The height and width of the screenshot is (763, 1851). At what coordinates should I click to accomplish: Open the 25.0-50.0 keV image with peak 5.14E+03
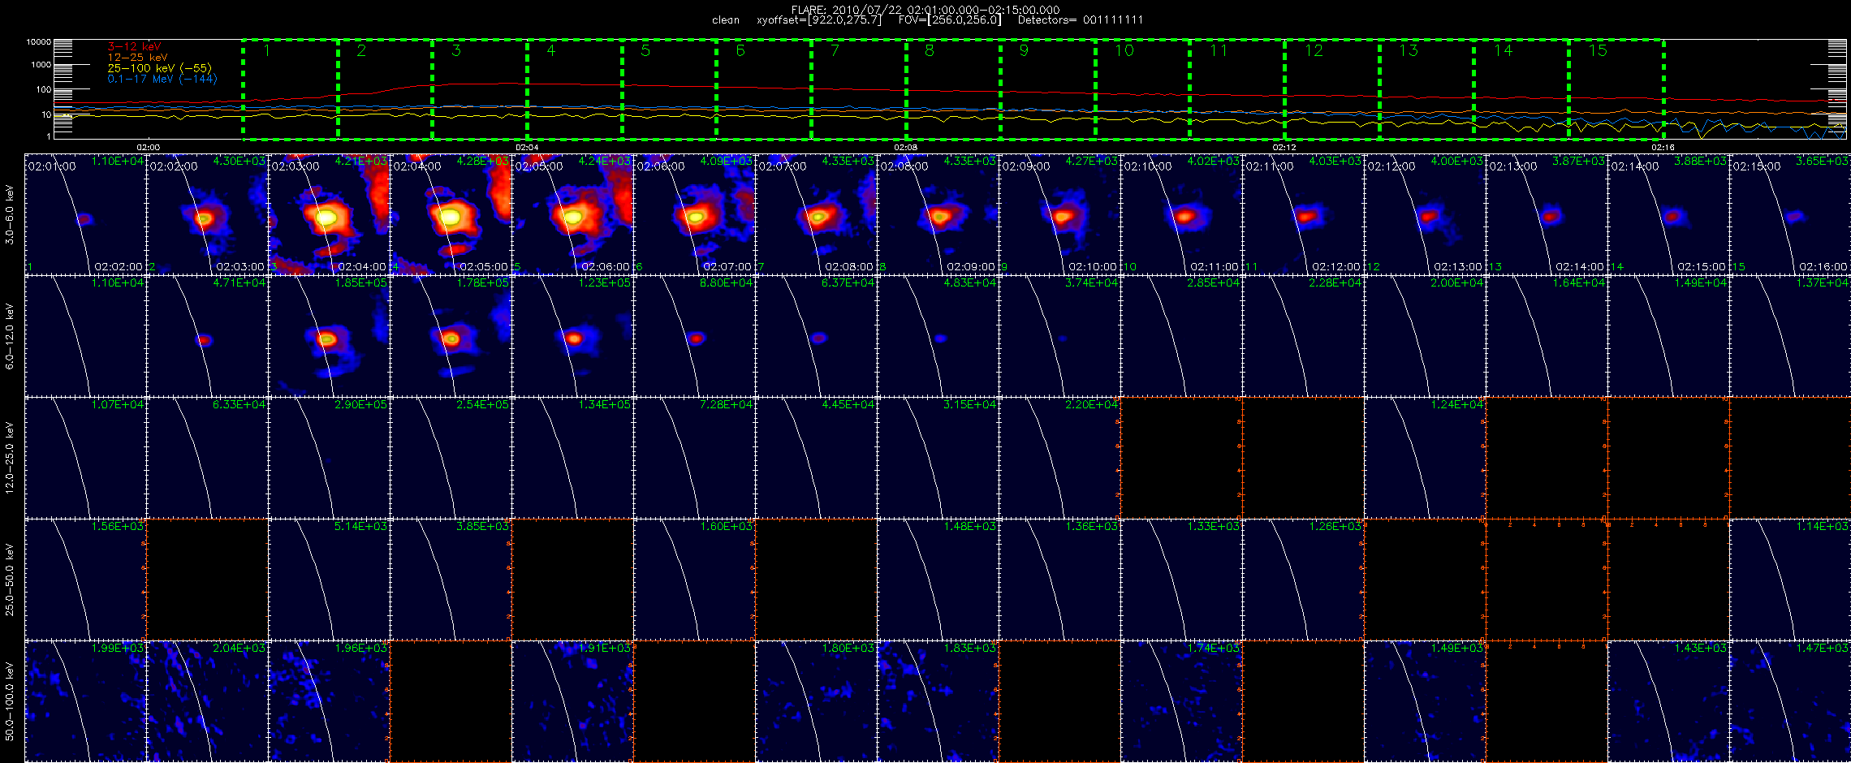click(x=329, y=580)
